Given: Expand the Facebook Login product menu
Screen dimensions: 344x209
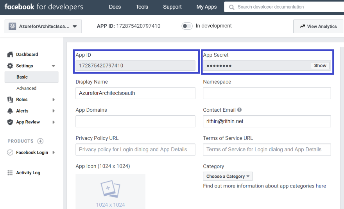Looking at the screenshot, I should point(54,153).
